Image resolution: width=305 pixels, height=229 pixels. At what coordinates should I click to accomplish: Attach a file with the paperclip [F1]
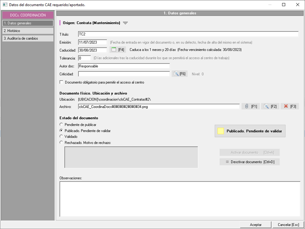[251, 107]
